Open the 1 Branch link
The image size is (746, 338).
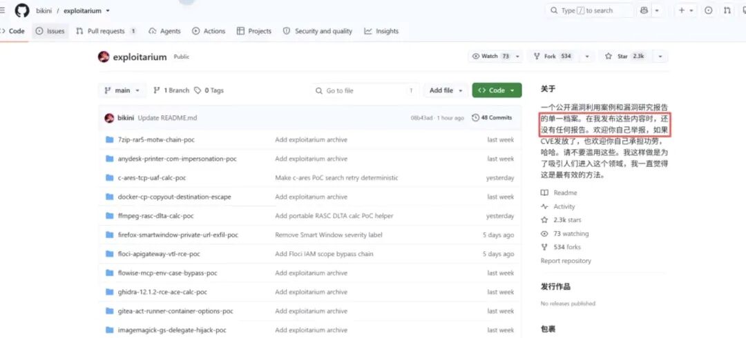pyautogui.click(x=171, y=90)
